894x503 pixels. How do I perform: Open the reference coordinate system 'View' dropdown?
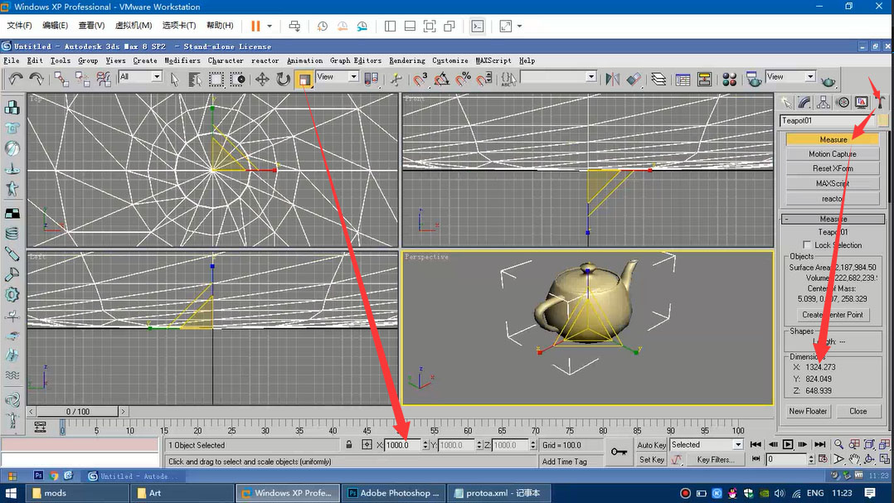[x=353, y=76]
